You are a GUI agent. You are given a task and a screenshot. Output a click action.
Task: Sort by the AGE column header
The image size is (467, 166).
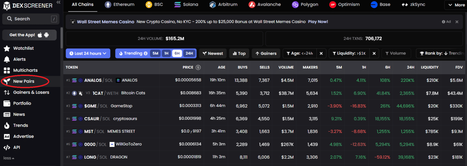tap(221, 67)
